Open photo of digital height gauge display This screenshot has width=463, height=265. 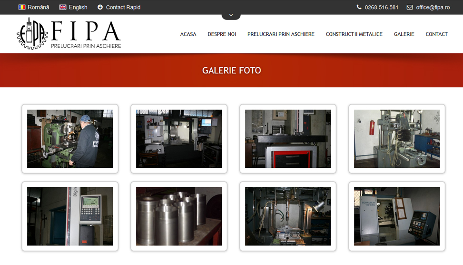click(x=70, y=216)
